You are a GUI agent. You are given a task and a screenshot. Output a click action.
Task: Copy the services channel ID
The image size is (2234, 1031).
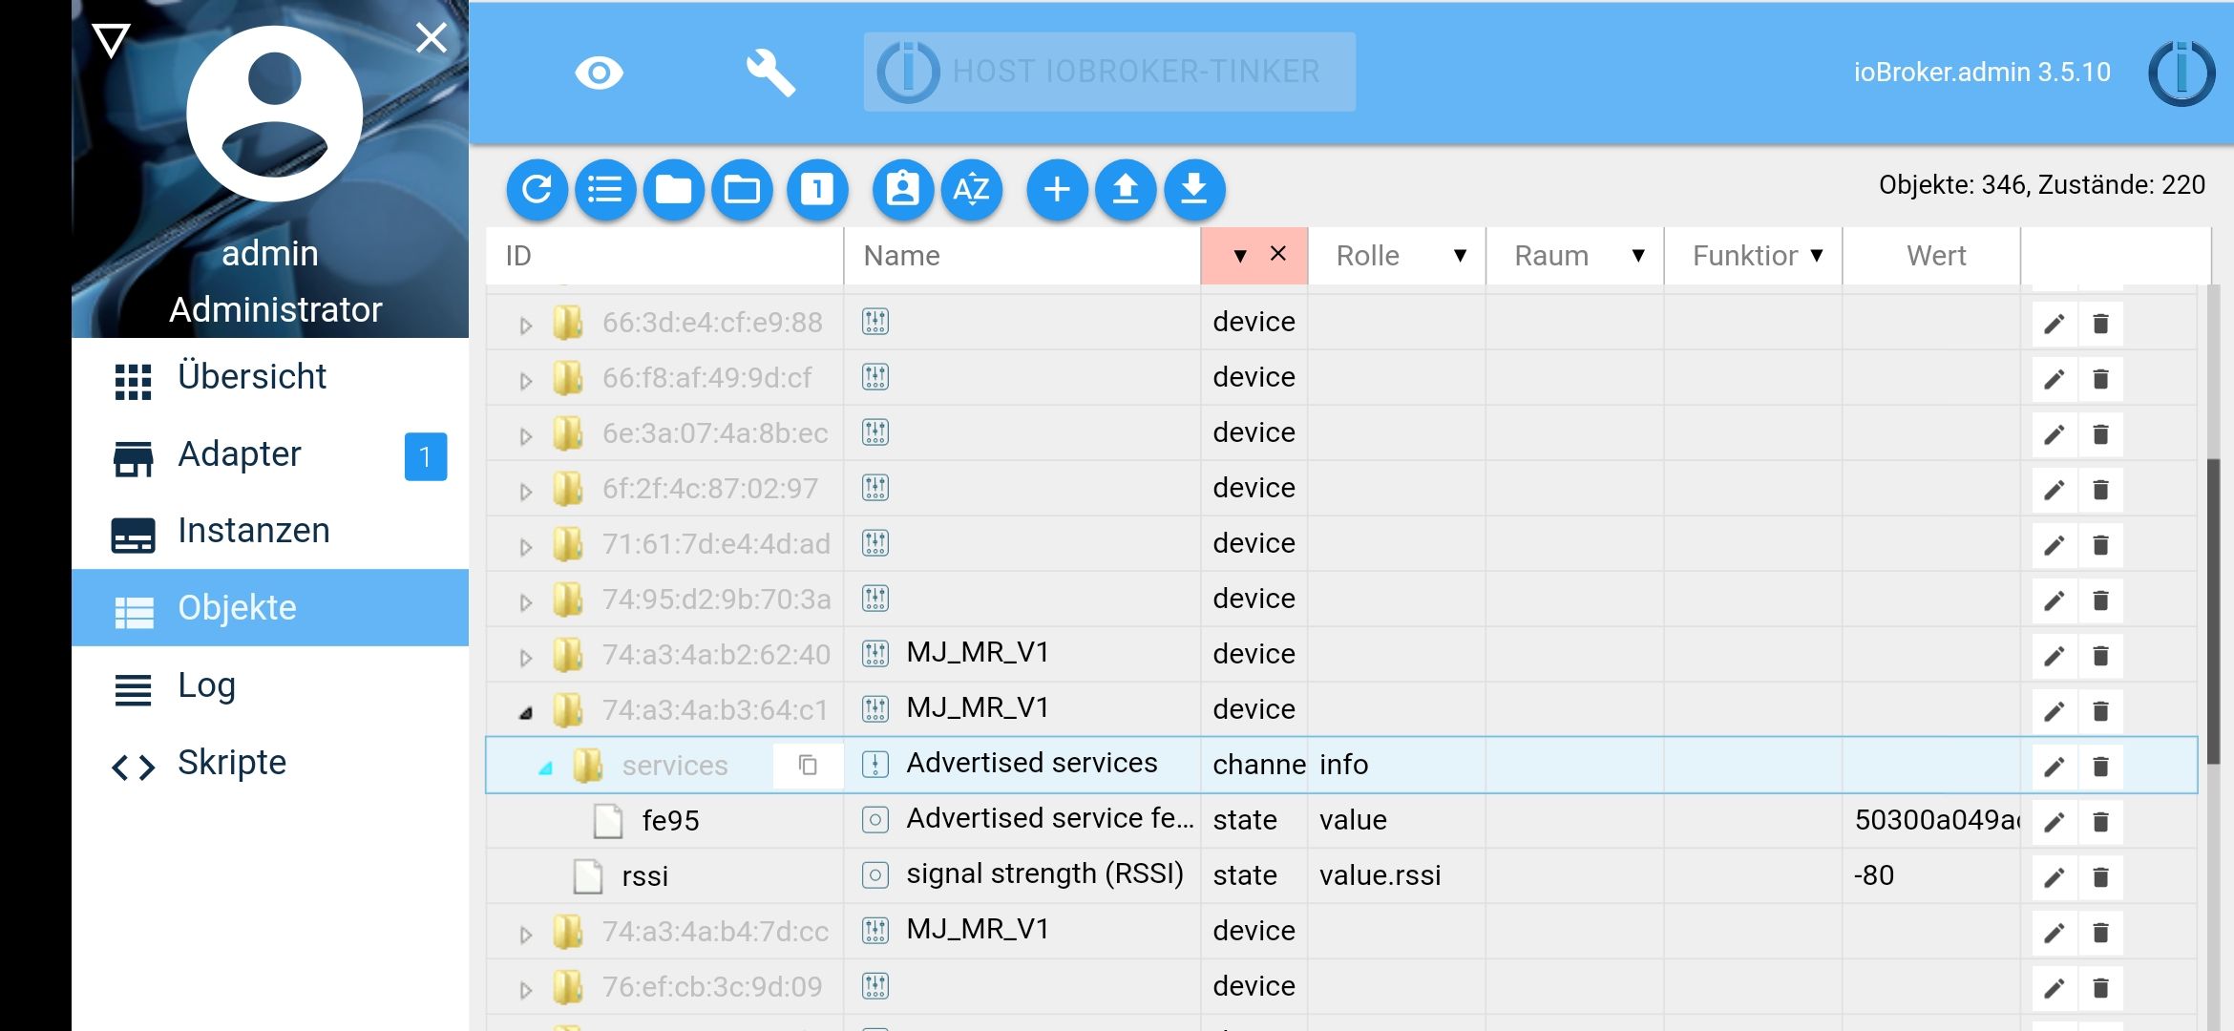pos(808,765)
